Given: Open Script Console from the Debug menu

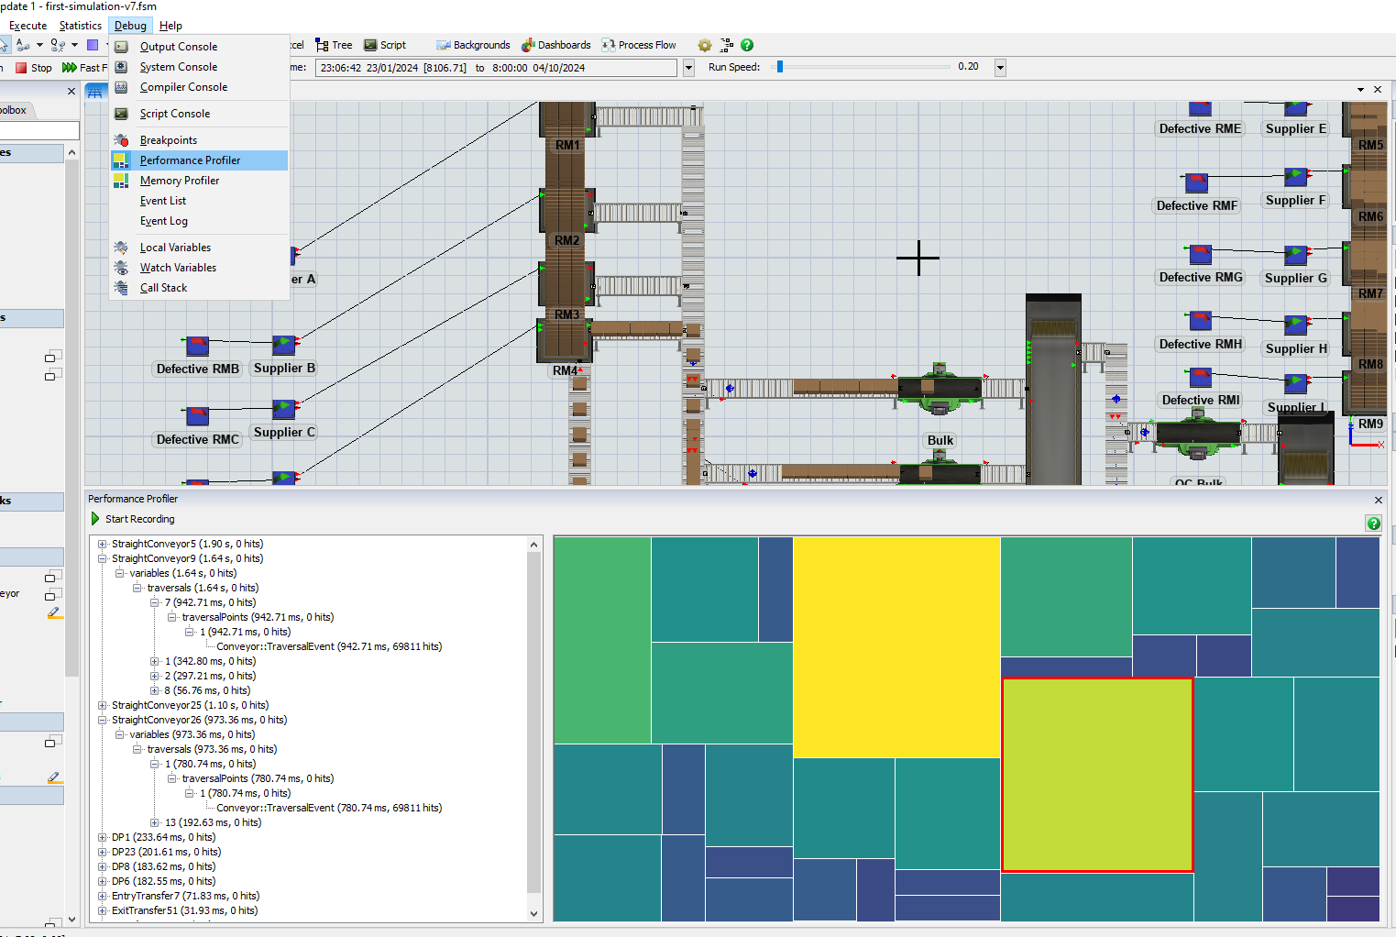Looking at the screenshot, I should tap(175, 114).
